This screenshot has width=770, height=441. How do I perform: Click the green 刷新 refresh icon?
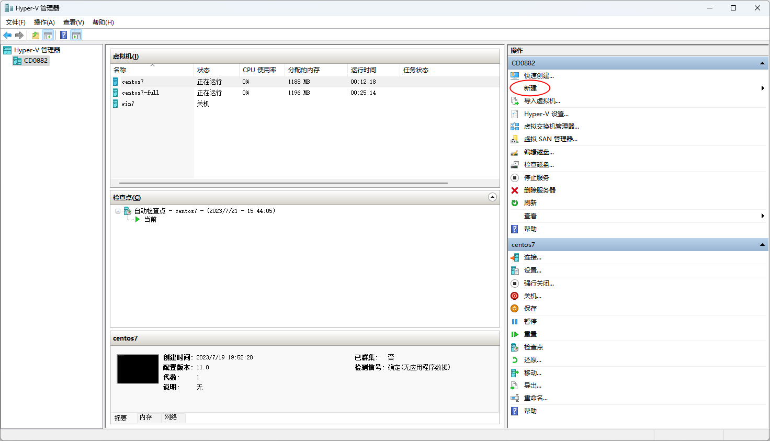(x=515, y=202)
